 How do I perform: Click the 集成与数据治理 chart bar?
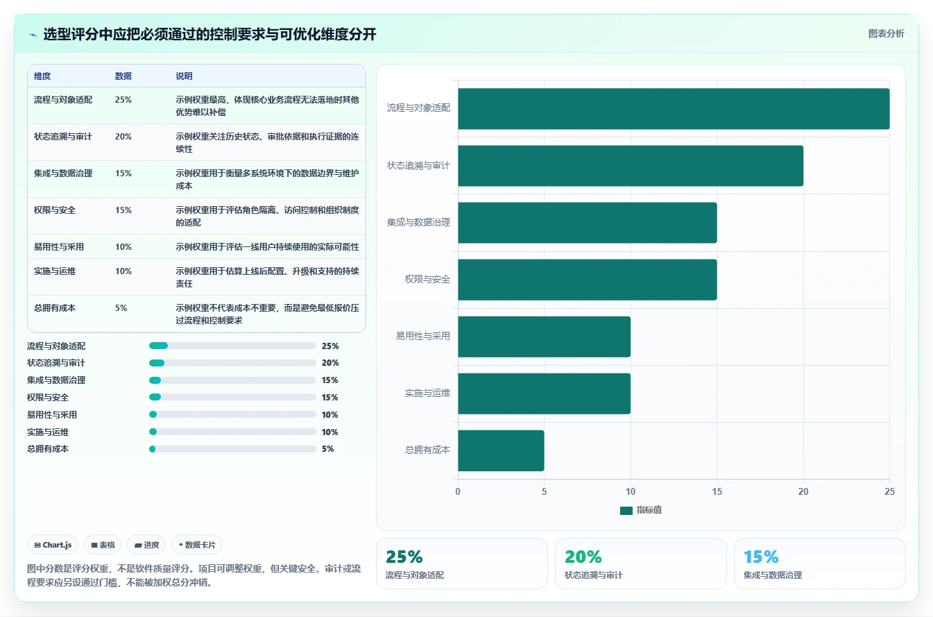(587, 222)
